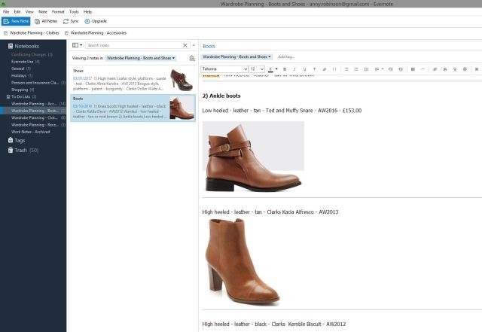Select Work Notes - Archived notebook
Screen dimensions: 482x332
(30, 132)
